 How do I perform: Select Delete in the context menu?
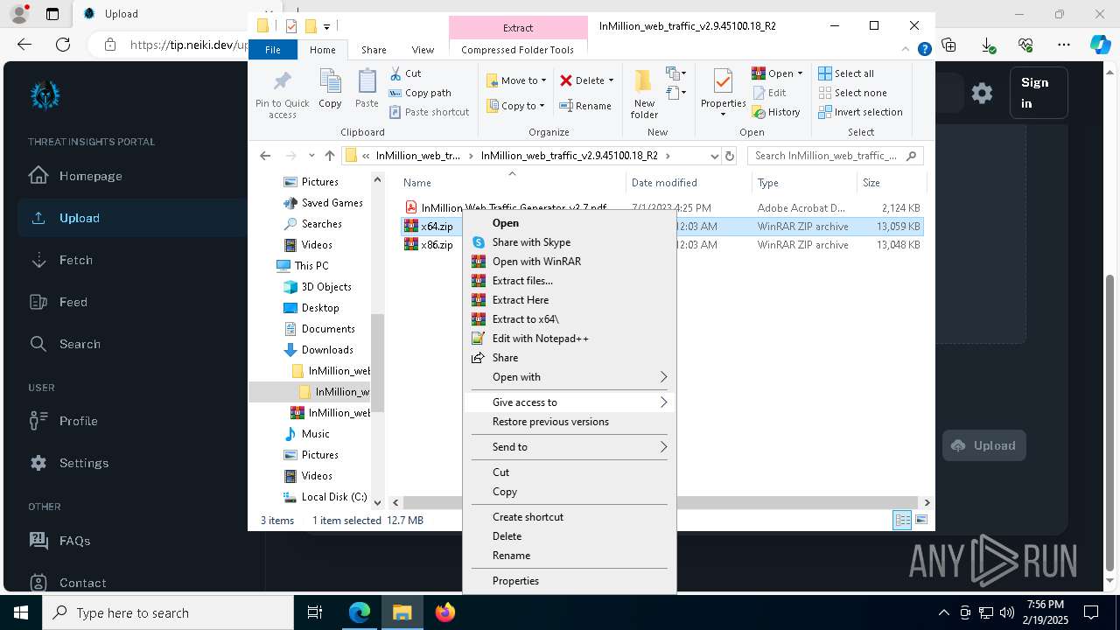tap(570, 536)
